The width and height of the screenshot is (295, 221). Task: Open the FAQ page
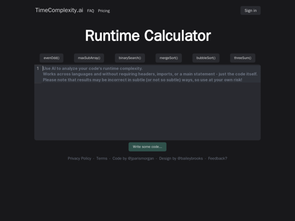point(90,11)
